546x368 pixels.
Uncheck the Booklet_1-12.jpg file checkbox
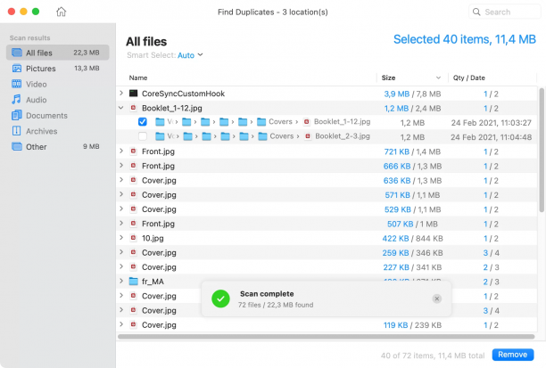(x=143, y=122)
